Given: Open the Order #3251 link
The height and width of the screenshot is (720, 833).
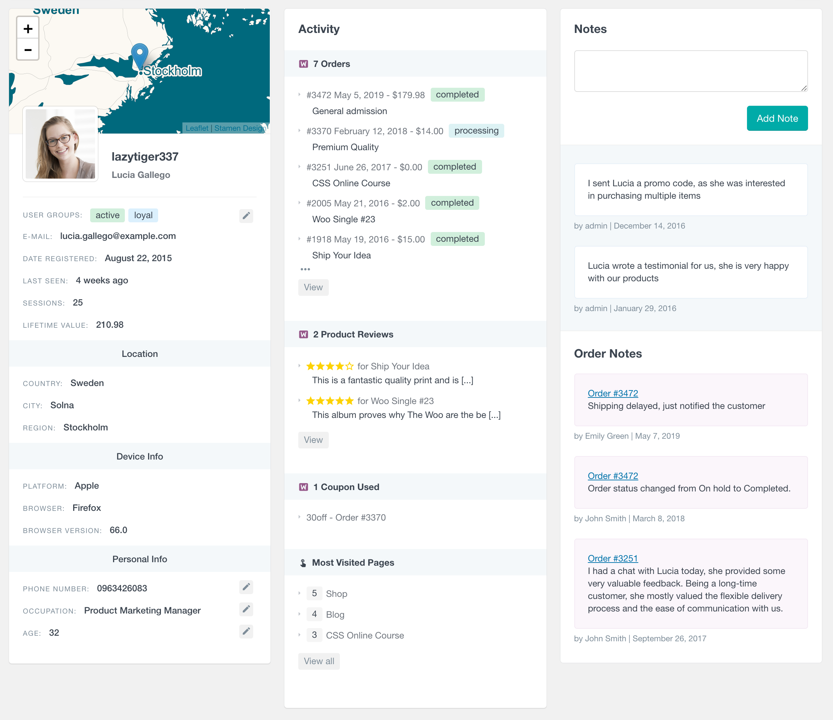Looking at the screenshot, I should tap(613, 558).
